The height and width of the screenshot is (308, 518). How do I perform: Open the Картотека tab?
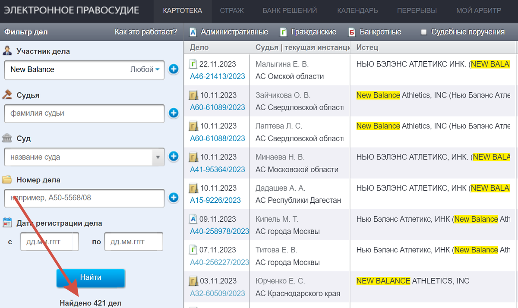(182, 11)
